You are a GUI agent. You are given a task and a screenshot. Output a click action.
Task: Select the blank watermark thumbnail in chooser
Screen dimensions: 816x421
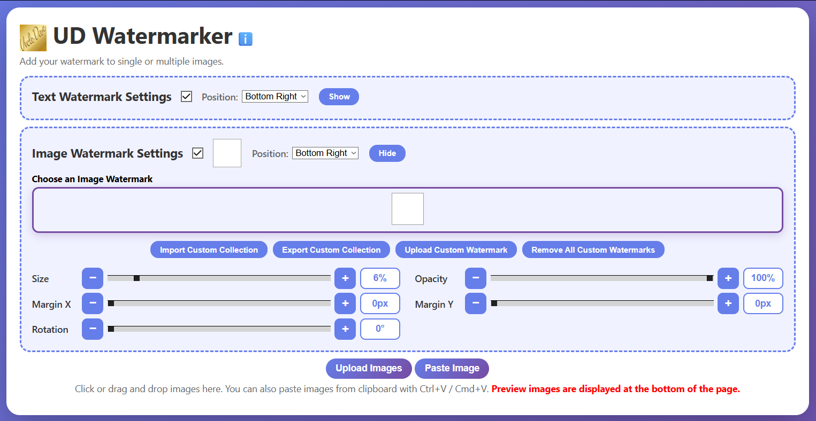(x=408, y=209)
